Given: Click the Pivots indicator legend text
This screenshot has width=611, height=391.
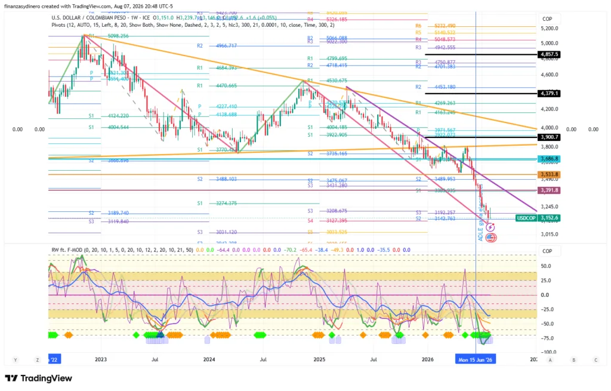Looking at the screenshot, I should click(x=193, y=25).
